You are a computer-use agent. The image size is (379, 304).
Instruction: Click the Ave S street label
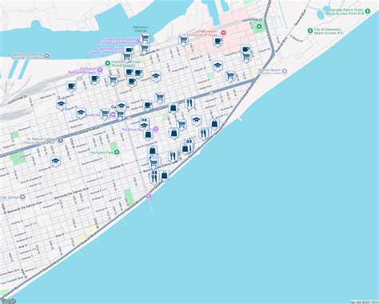point(60,235)
